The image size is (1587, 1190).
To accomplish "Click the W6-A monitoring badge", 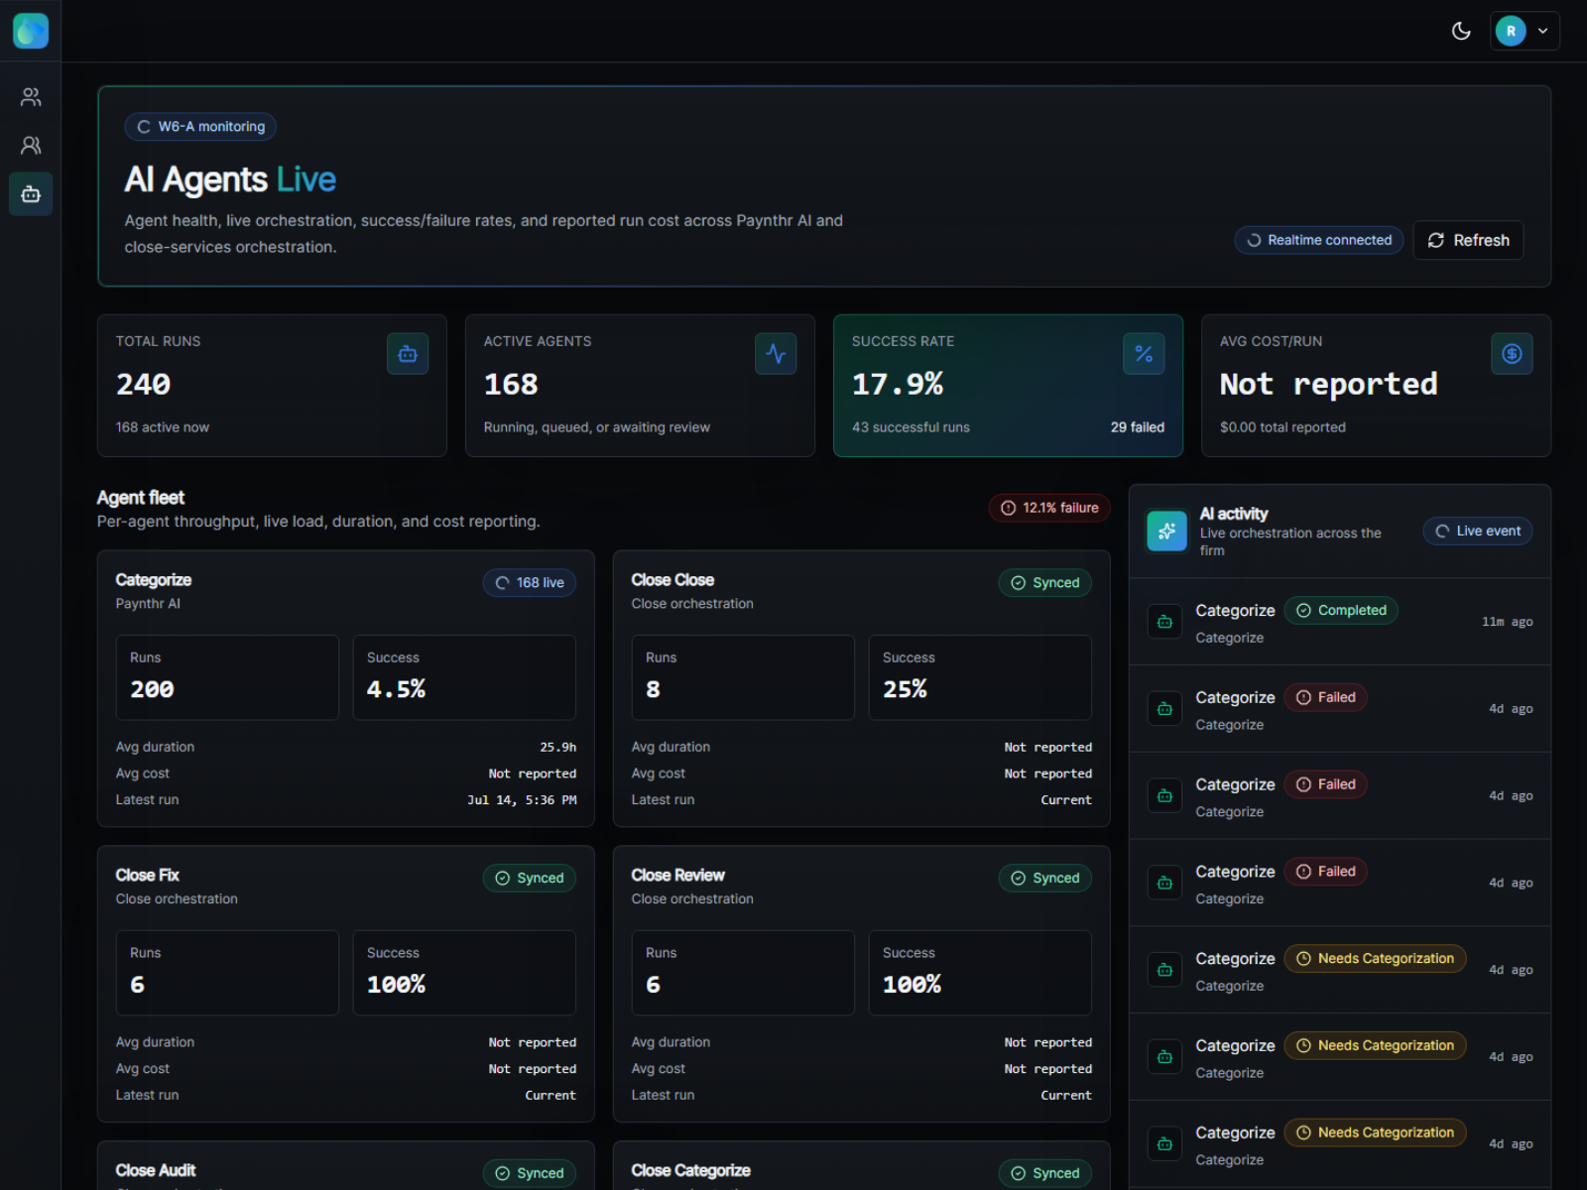I will [200, 127].
